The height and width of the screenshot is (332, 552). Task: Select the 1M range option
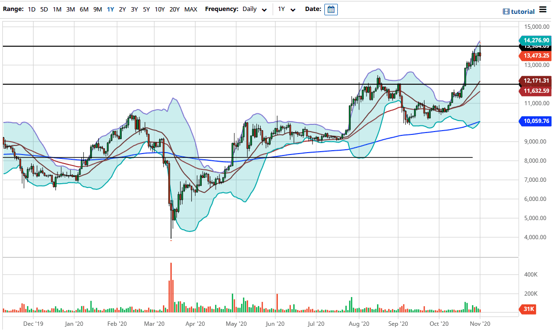coord(57,9)
